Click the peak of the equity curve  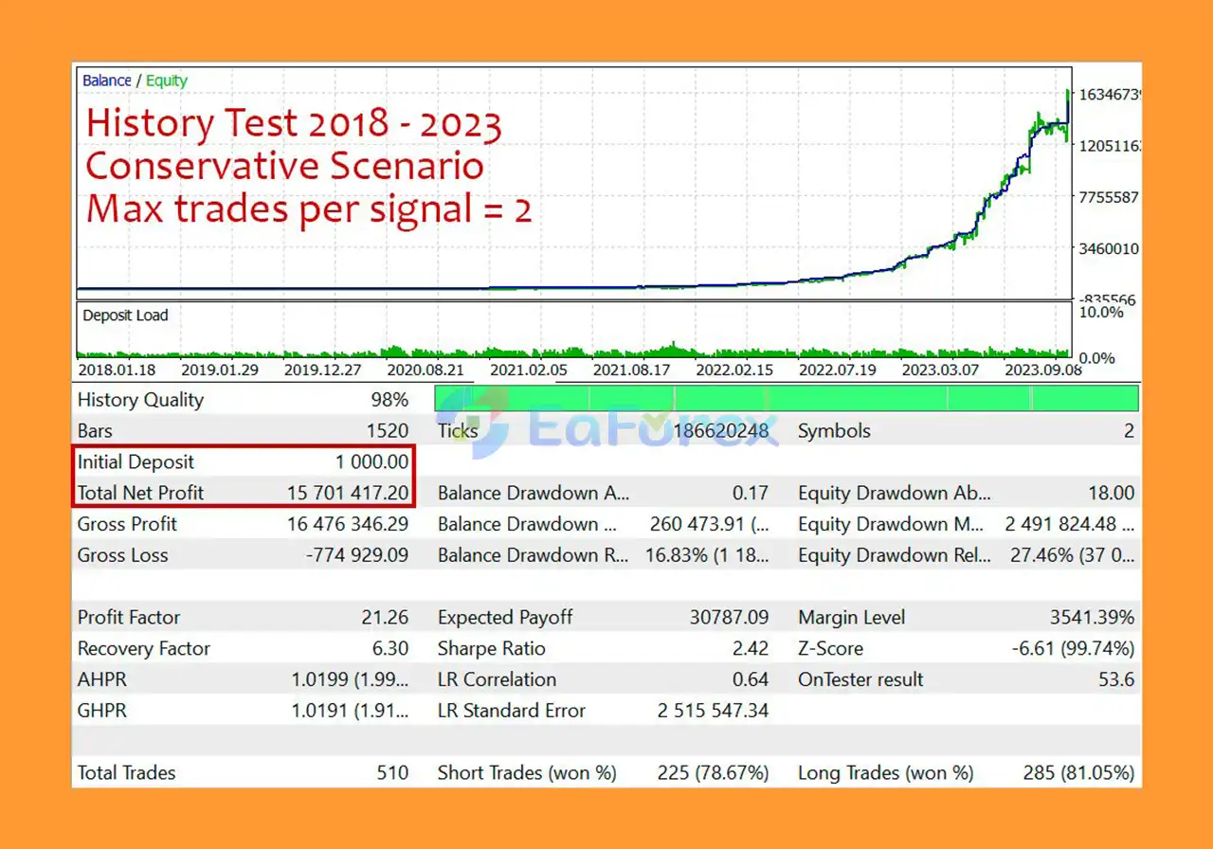click(1068, 92)
